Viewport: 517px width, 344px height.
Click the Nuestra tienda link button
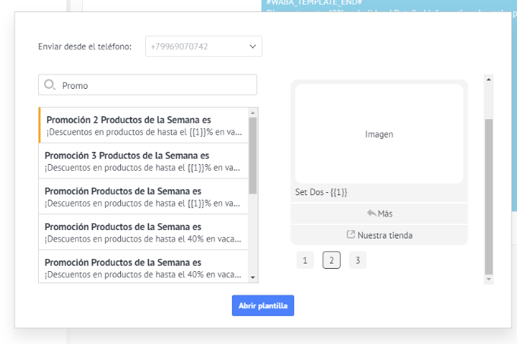click(379, 235)
